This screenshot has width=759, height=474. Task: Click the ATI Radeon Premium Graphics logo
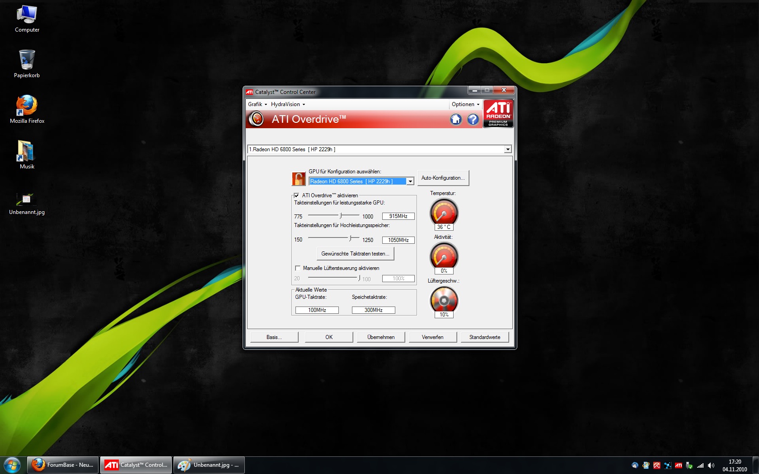click(x=498, y=114)
